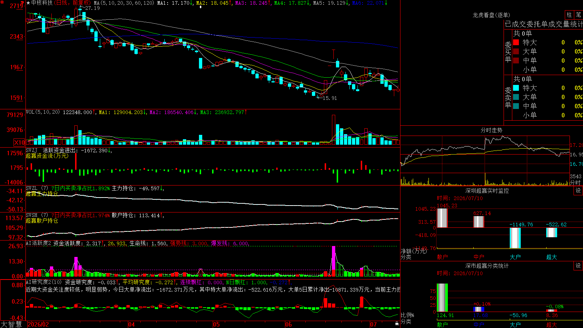
Task: Click the -522.62 超大 bar in 实时监控
Action: coord(551,233)
